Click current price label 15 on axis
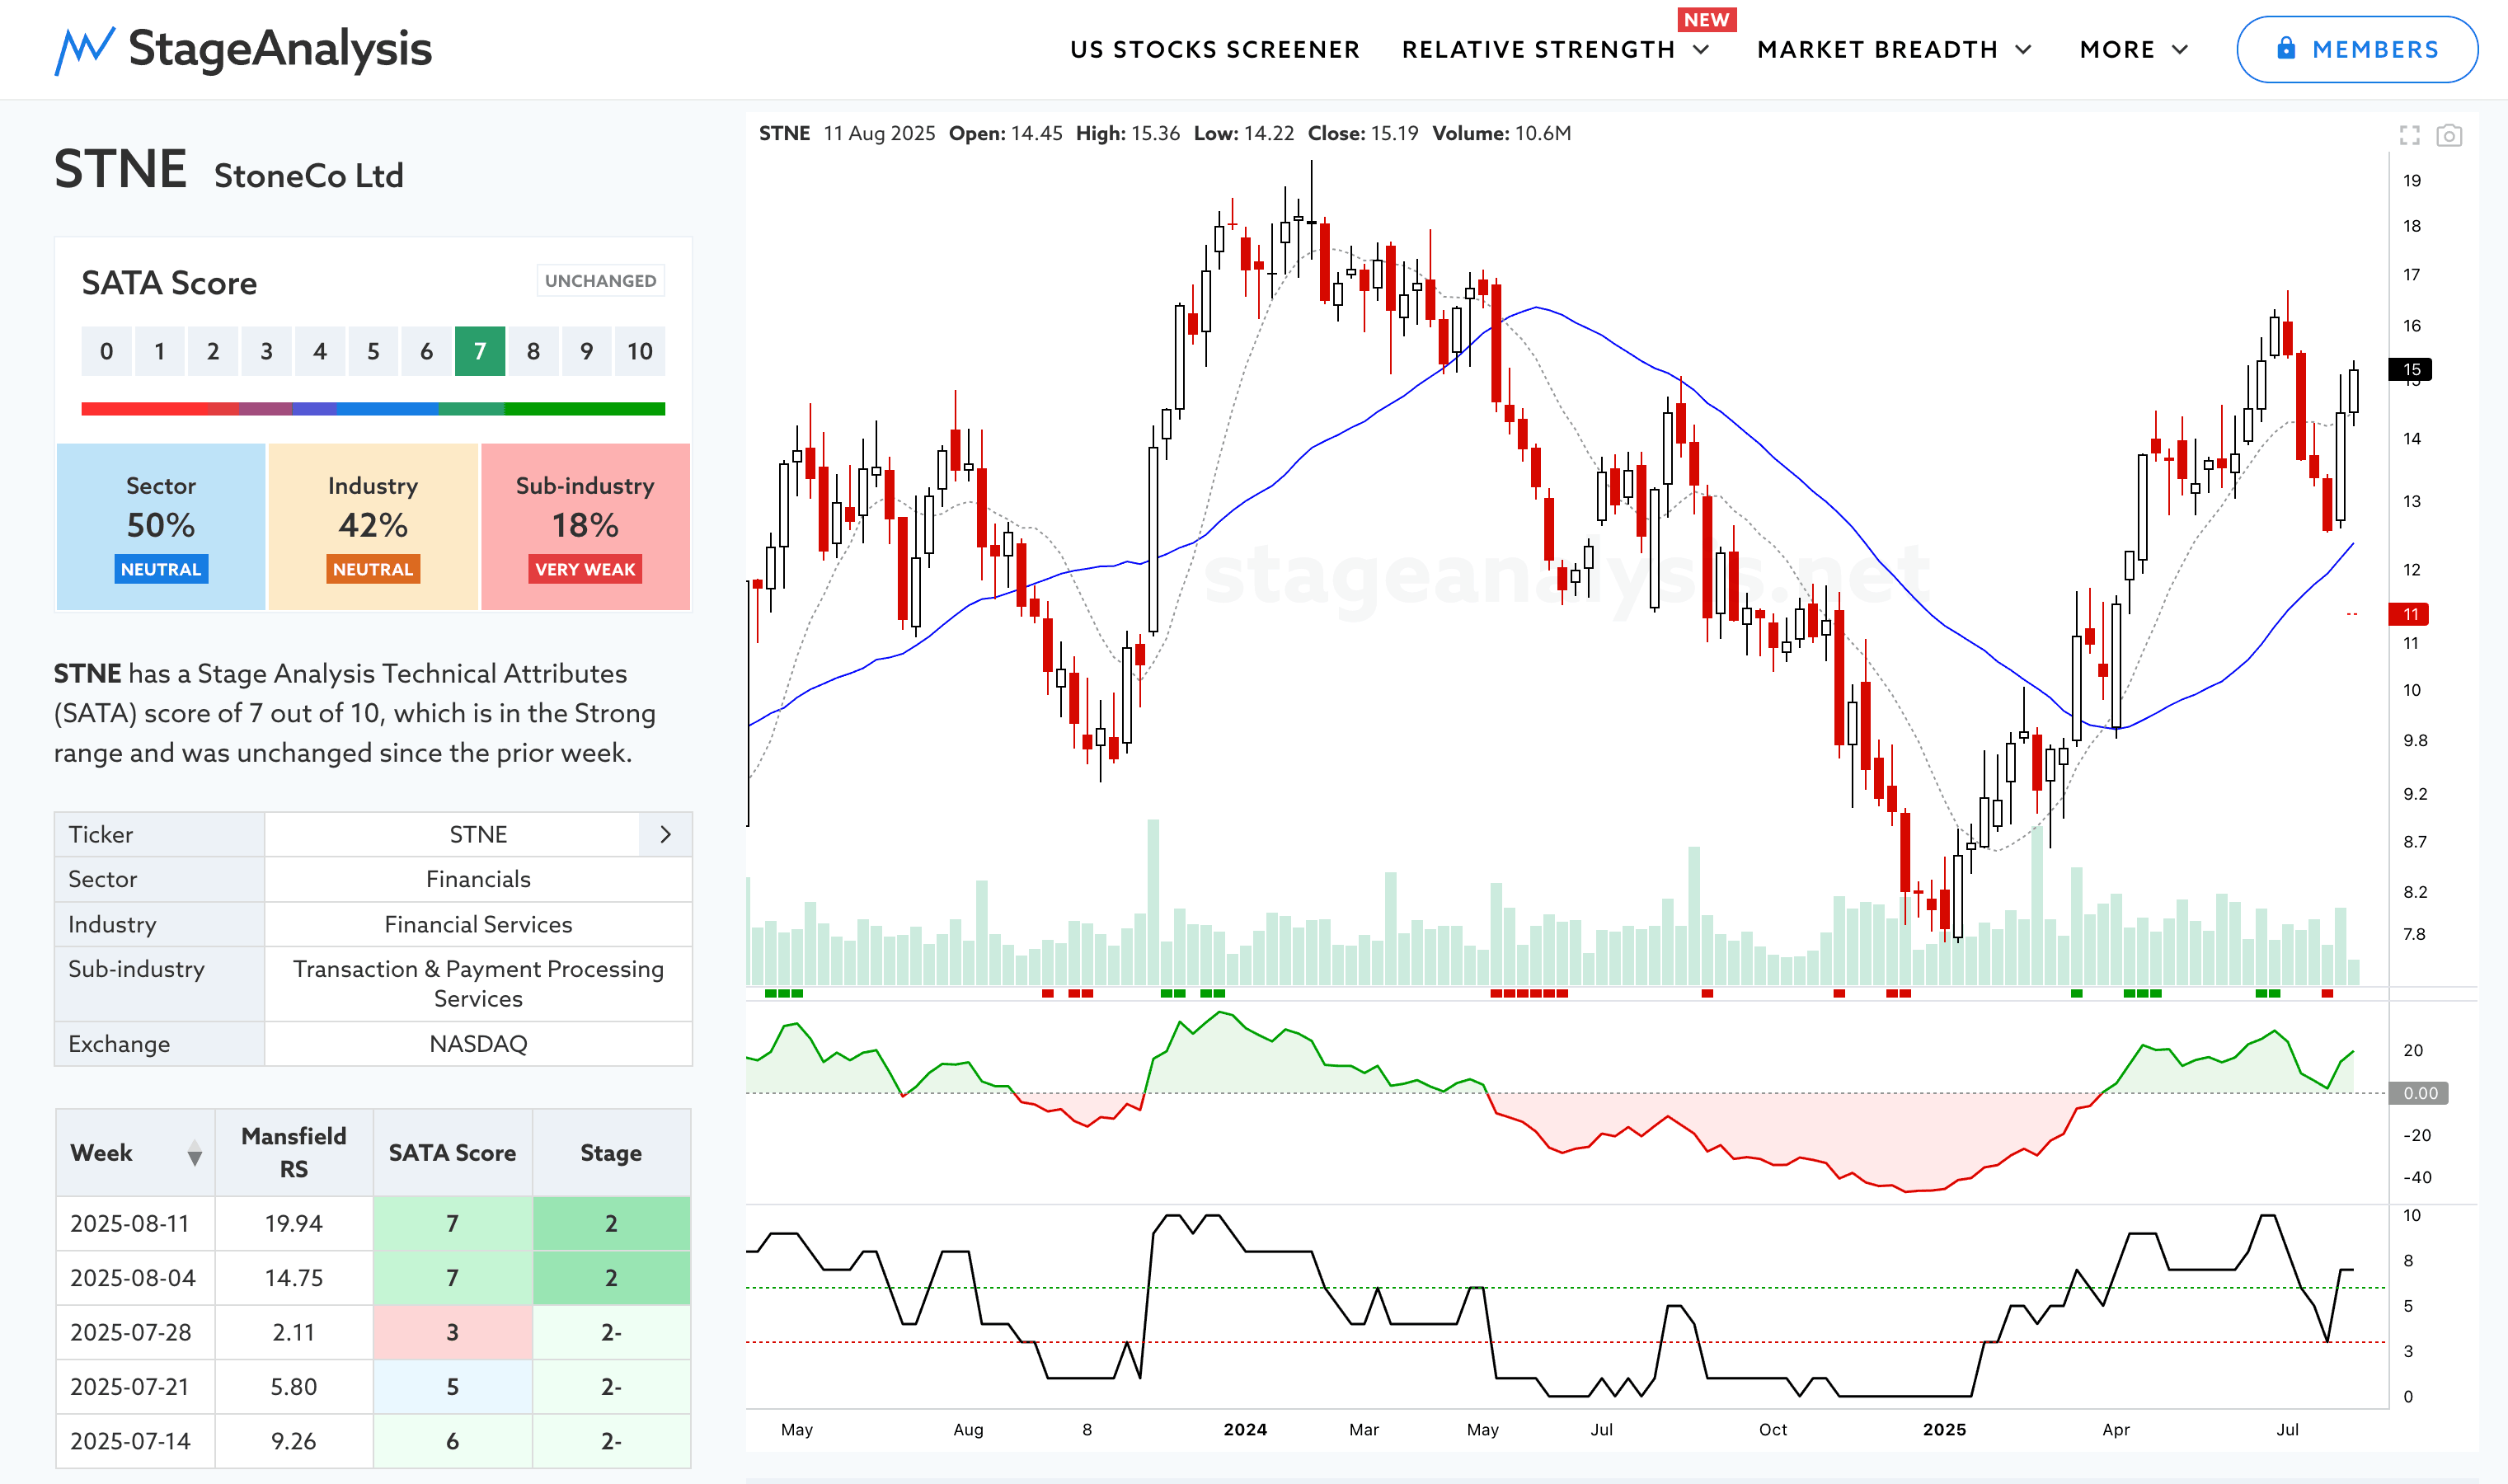2508x1484 pixels. coord(2410,369)
